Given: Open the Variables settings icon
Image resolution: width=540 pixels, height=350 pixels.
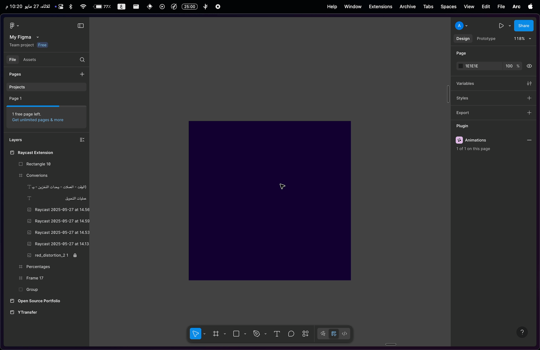Looking at the screenshot, I should (x=529, y=83).
